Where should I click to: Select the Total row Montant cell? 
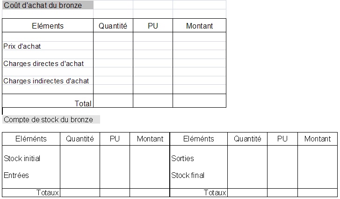point(199,102)
